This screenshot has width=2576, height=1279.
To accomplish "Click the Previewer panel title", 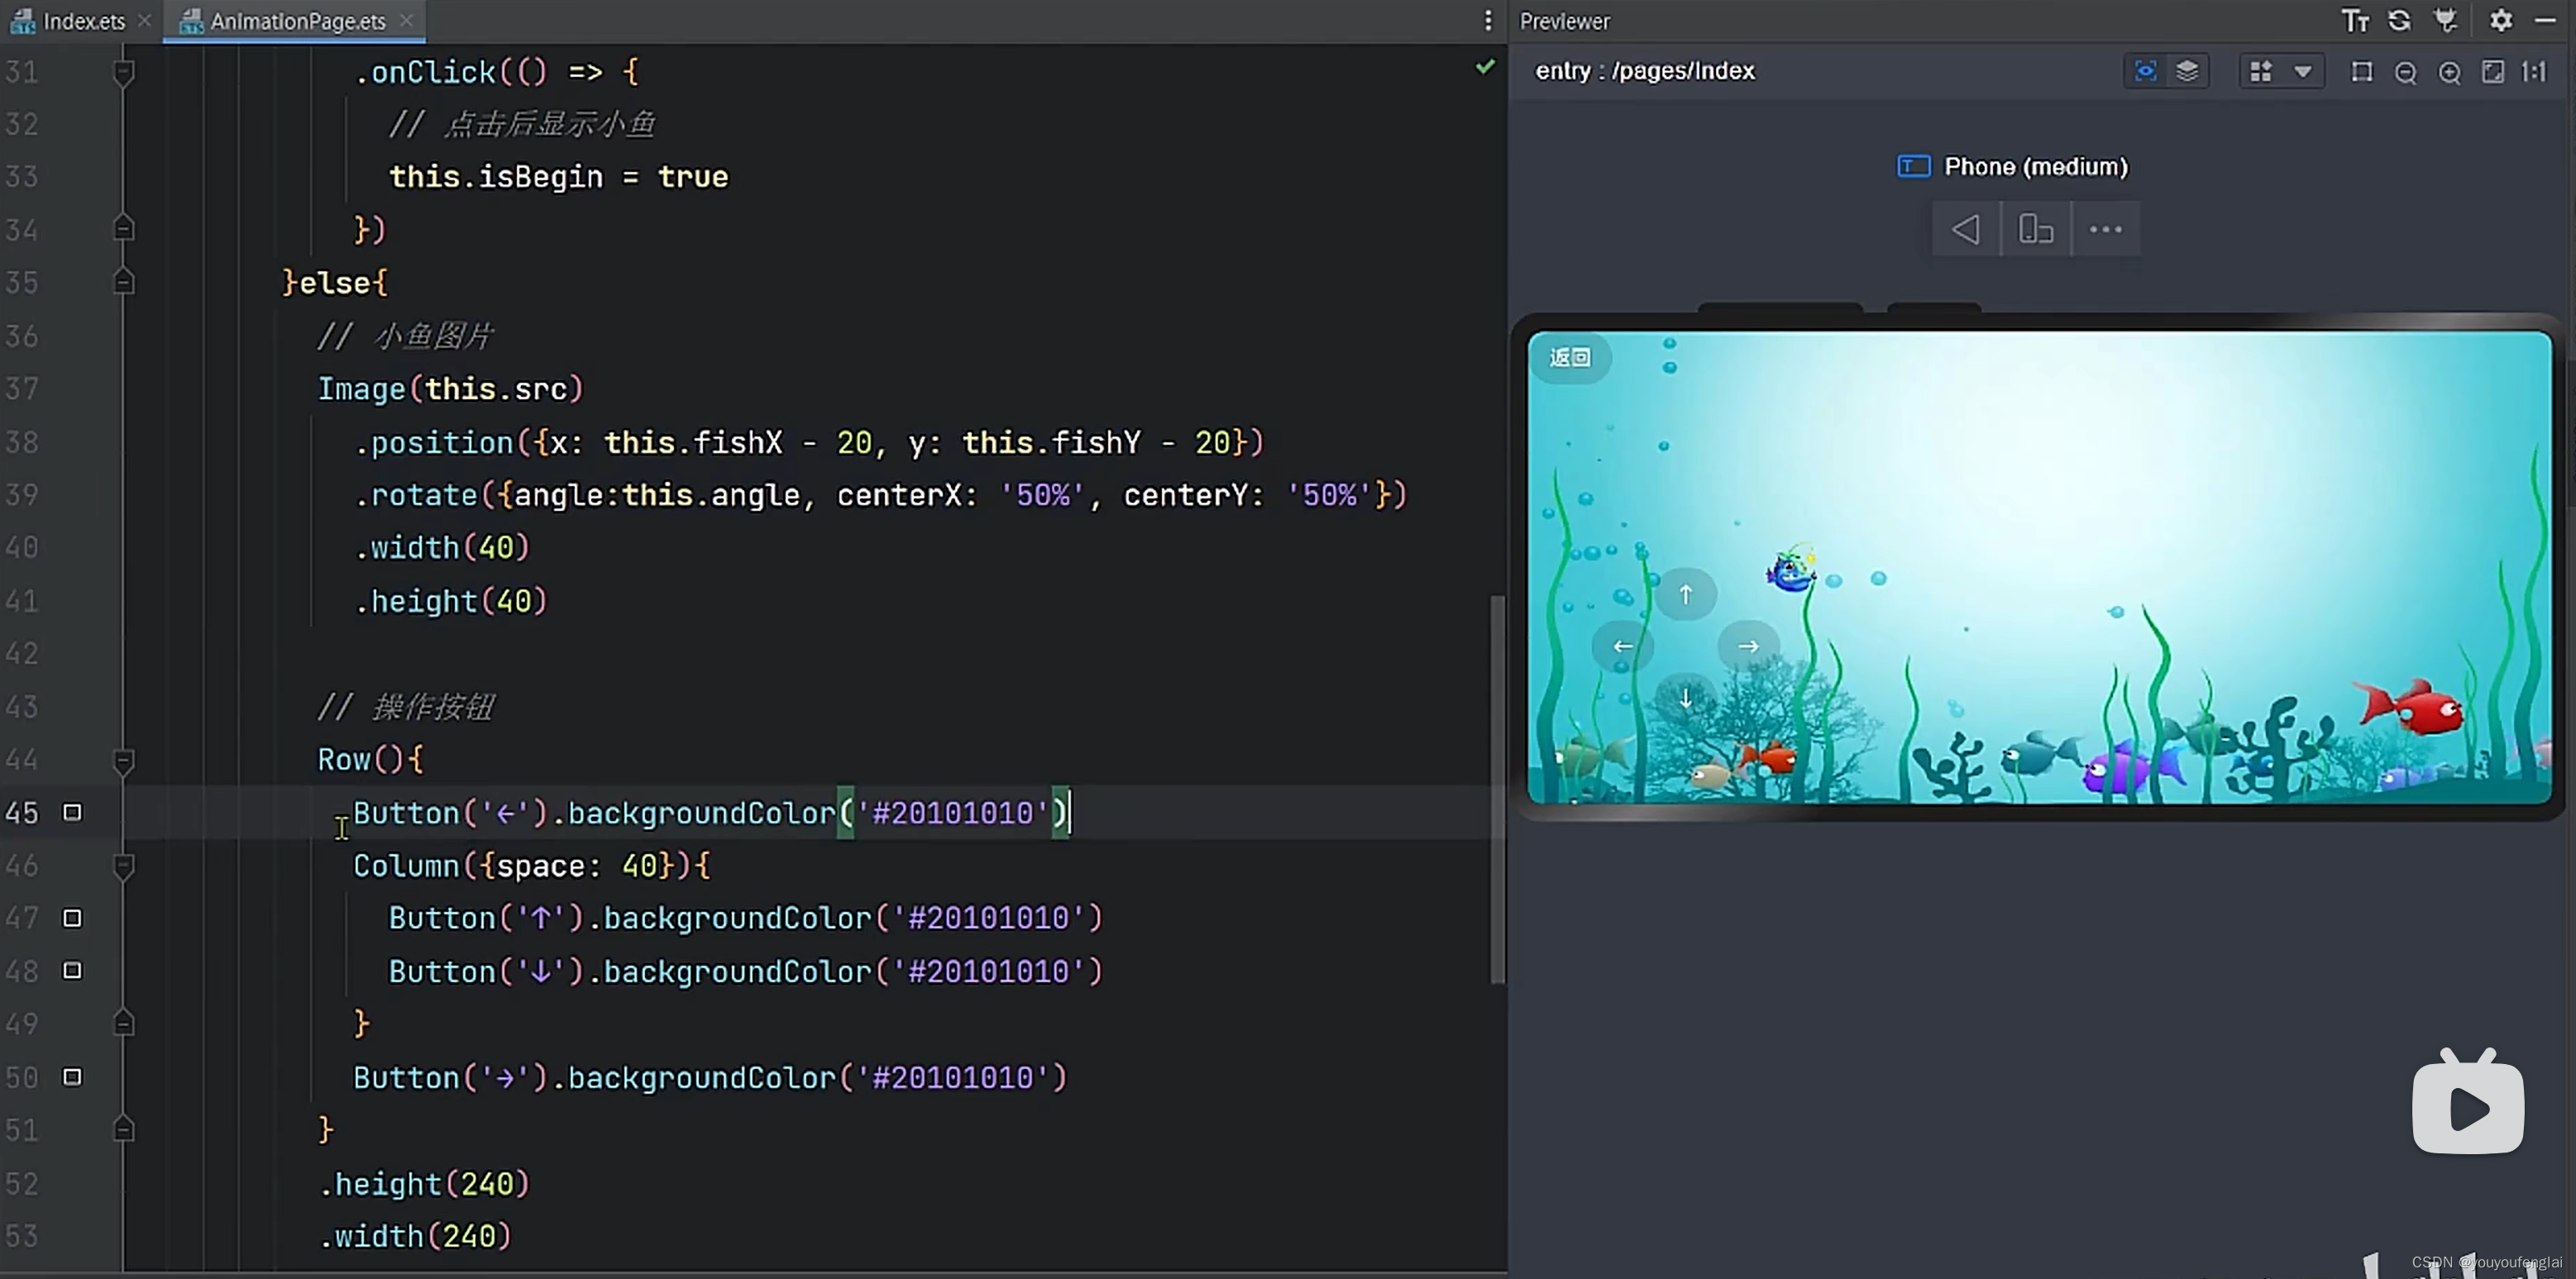I will pyautogui.click(x=1564, y=21).
